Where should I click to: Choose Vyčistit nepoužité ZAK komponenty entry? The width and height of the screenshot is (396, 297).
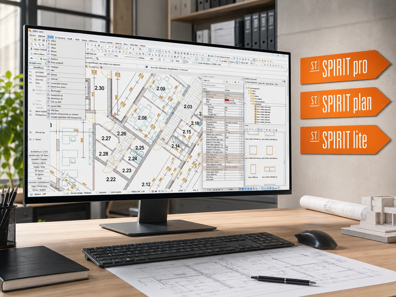click(x=66, y=118)
